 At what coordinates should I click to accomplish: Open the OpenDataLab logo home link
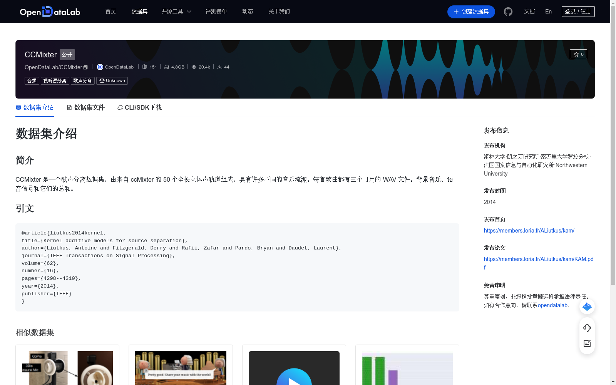(x=50, y=12)
